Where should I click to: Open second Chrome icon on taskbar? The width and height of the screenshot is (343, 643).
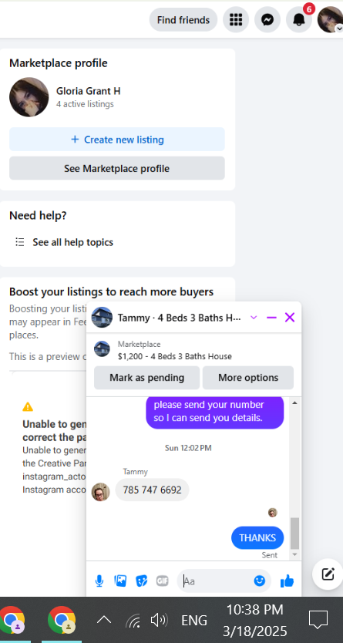(x=62, y=620)
